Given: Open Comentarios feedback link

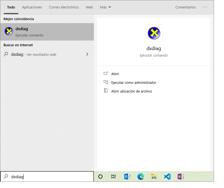Looking at the screenshot, I should pos(185,7).
